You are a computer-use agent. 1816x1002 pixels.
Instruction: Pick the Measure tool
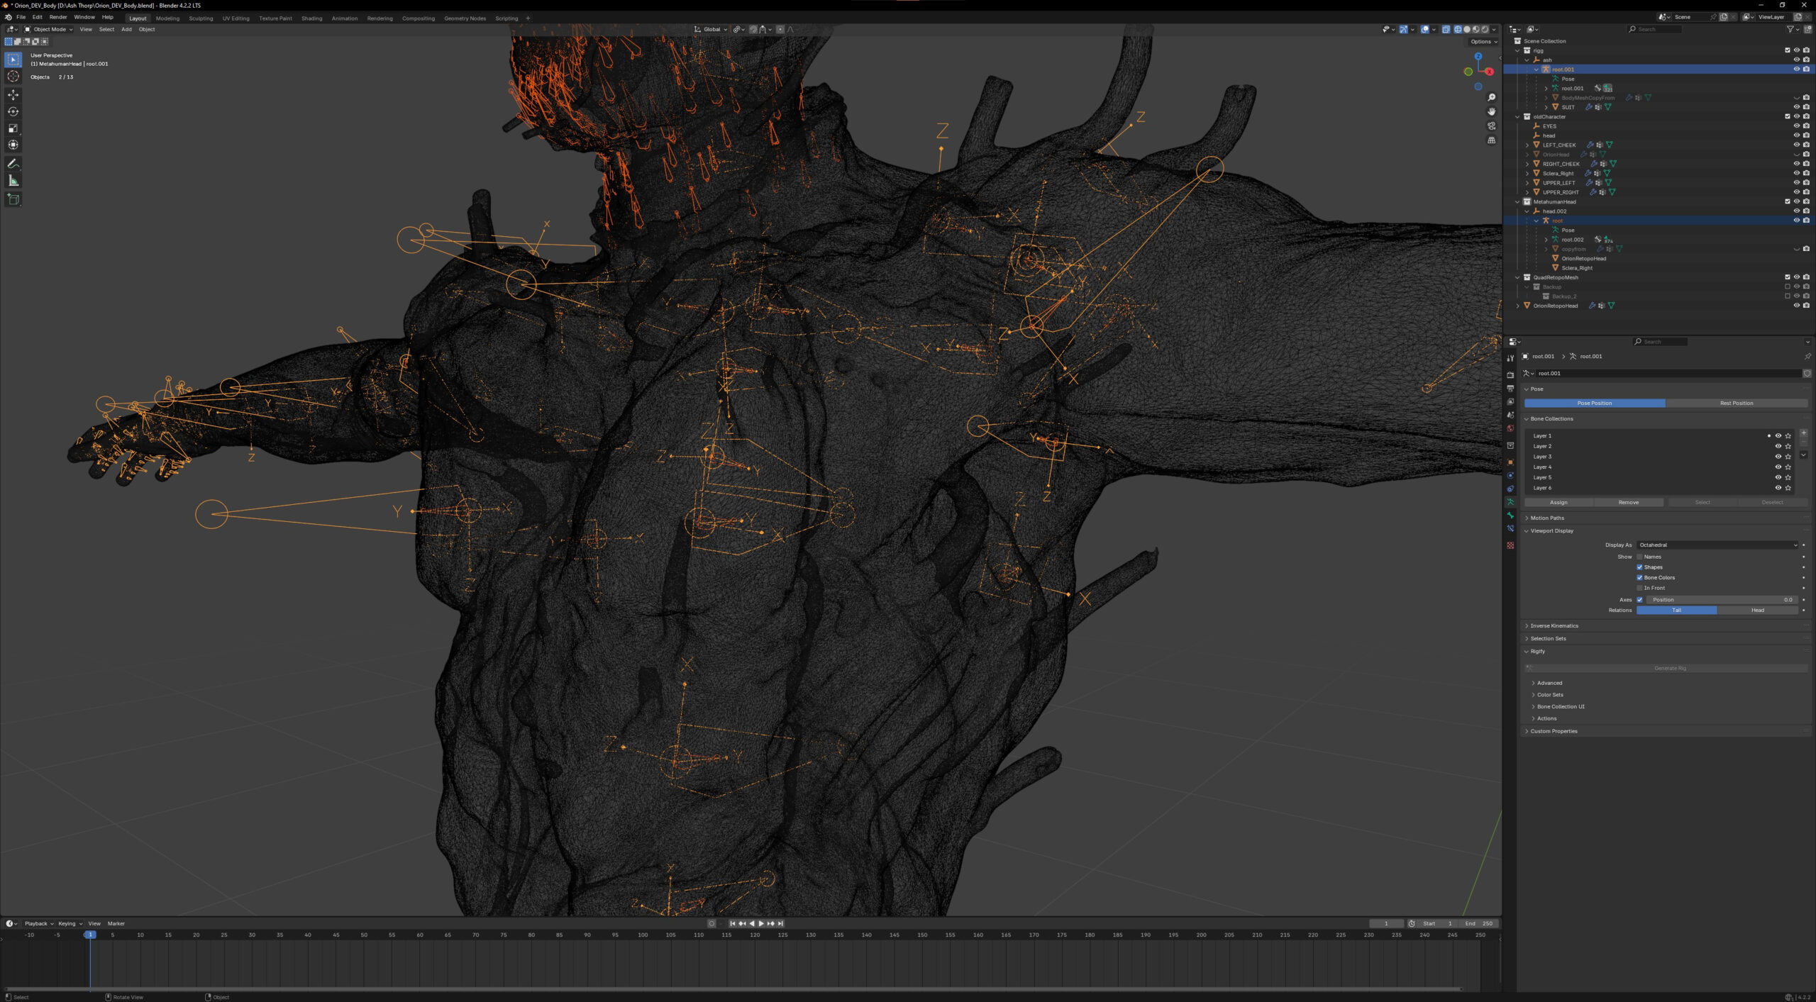pos(13,181)
